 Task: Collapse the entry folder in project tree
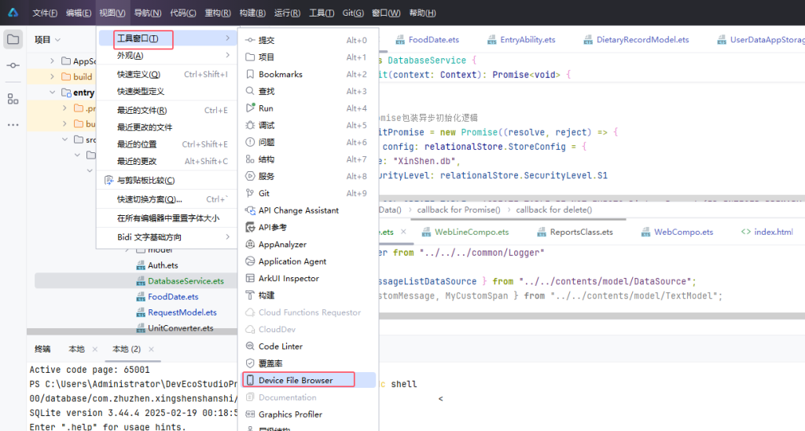53,93
